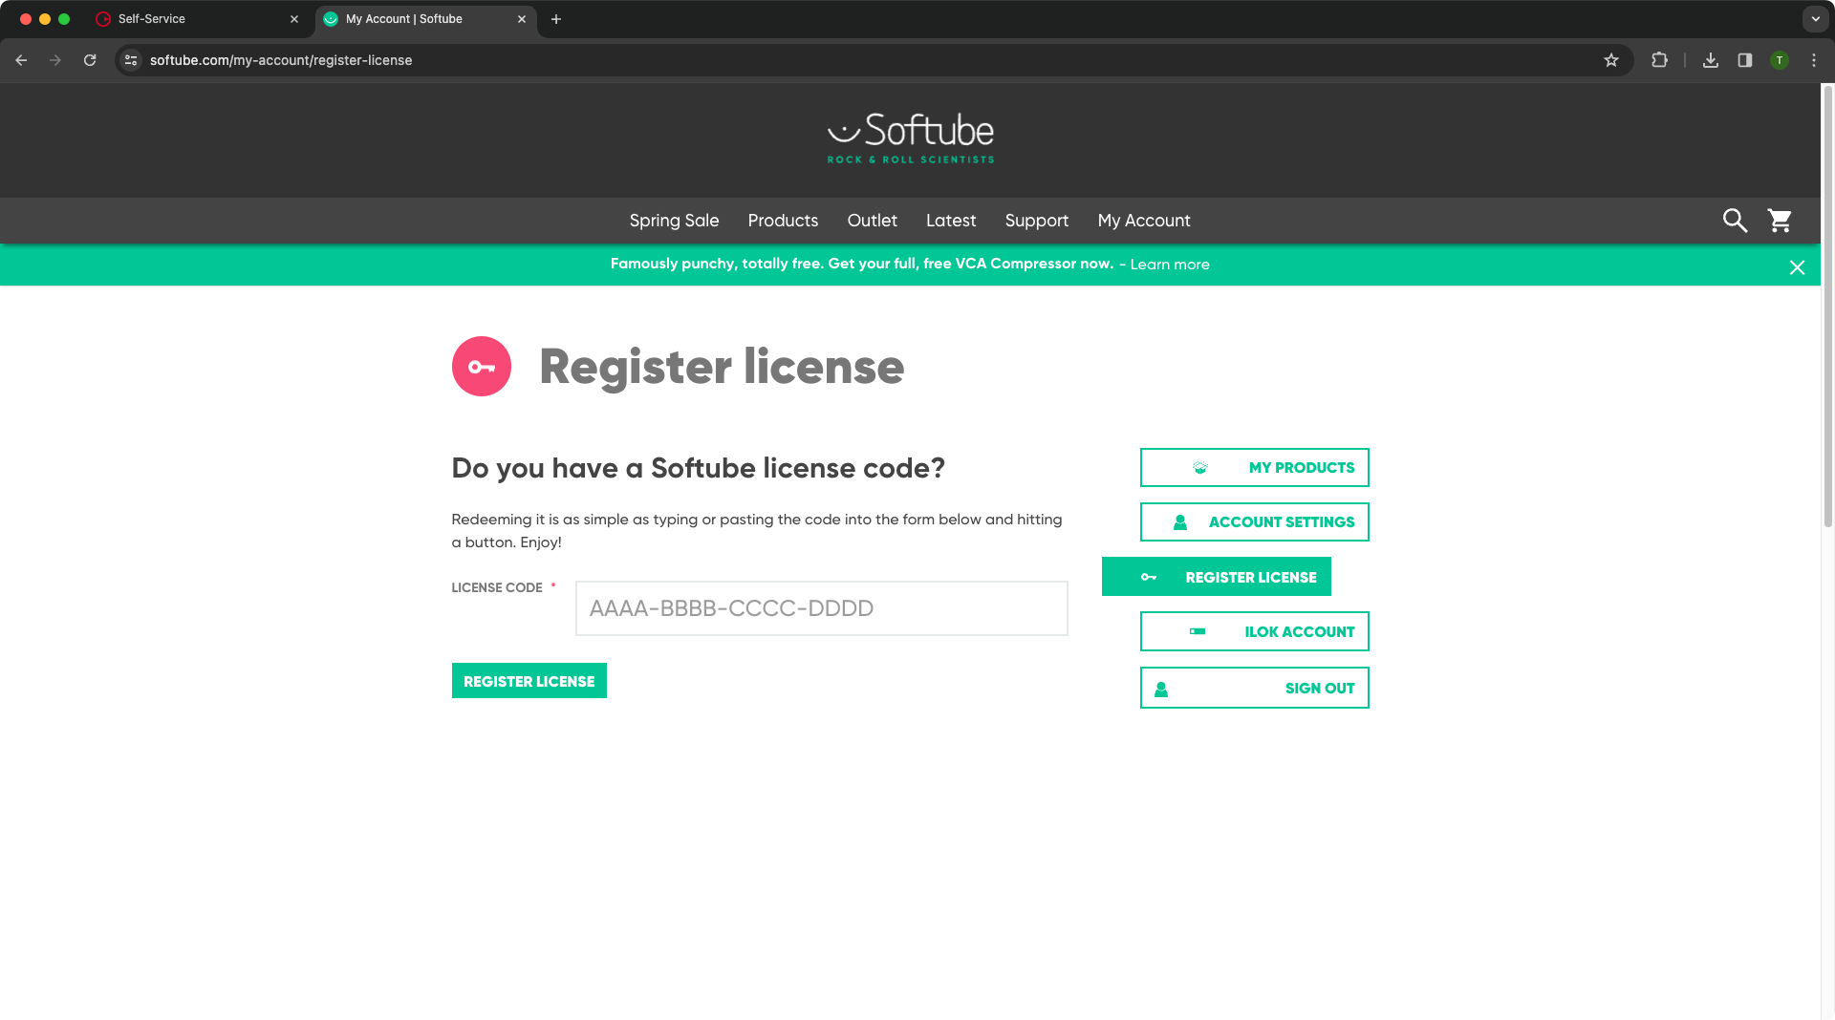Image resolution: width=1835 pixels, height=1020 pixels.
Task: Open the Latest menu item
Action: point(951,221)
